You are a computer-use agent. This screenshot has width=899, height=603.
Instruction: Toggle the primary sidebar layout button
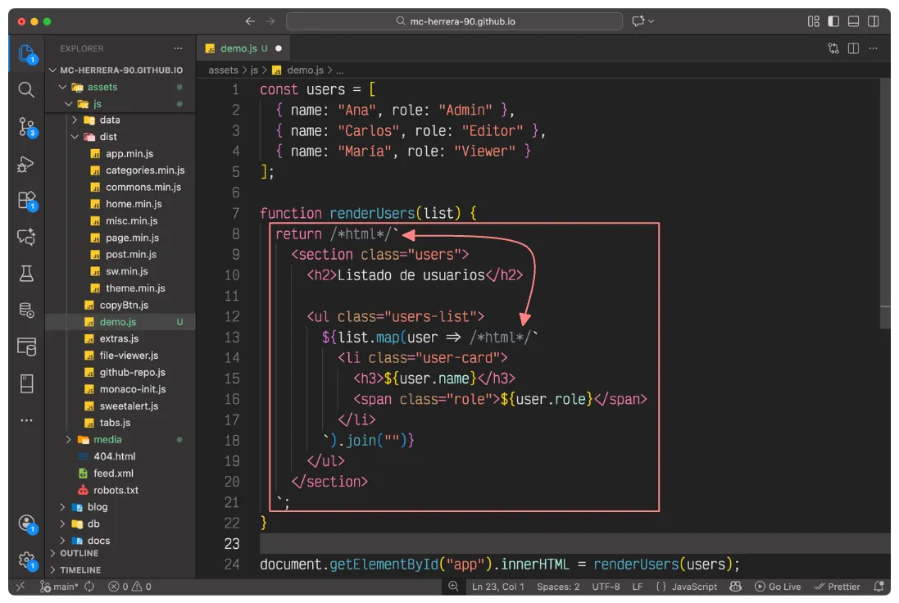pyautogui.click(x=833, y=21)
